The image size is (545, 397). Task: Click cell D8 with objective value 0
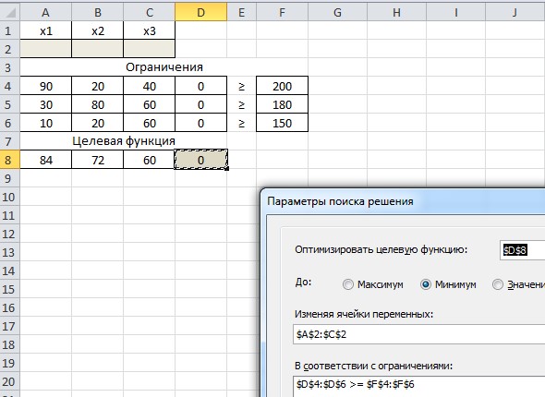200,160
